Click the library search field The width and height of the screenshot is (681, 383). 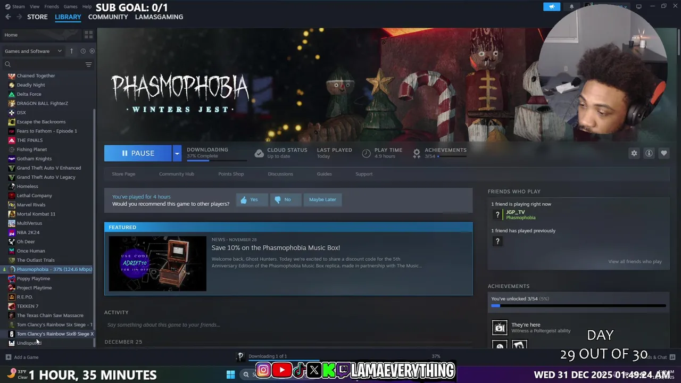[43, 64]
